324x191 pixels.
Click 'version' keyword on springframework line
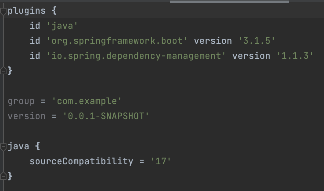click(x=213, y=41)
